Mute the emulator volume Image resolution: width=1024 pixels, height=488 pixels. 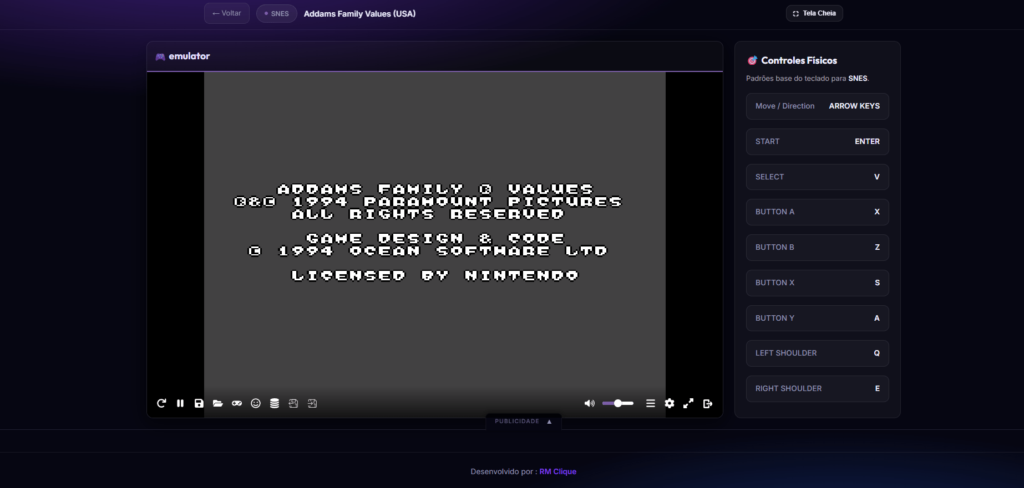tap(589, 403)
